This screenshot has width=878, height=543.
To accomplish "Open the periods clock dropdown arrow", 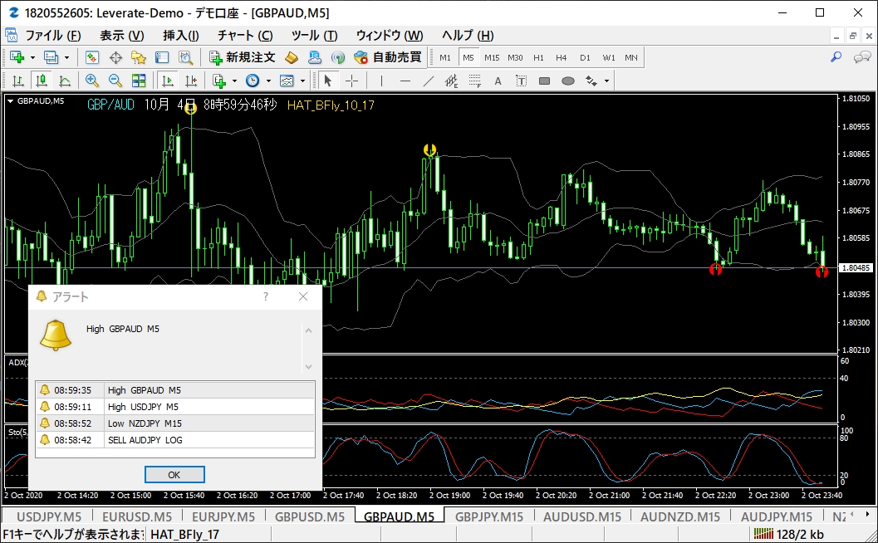I will pyautogui.click(x=268, y=81).
